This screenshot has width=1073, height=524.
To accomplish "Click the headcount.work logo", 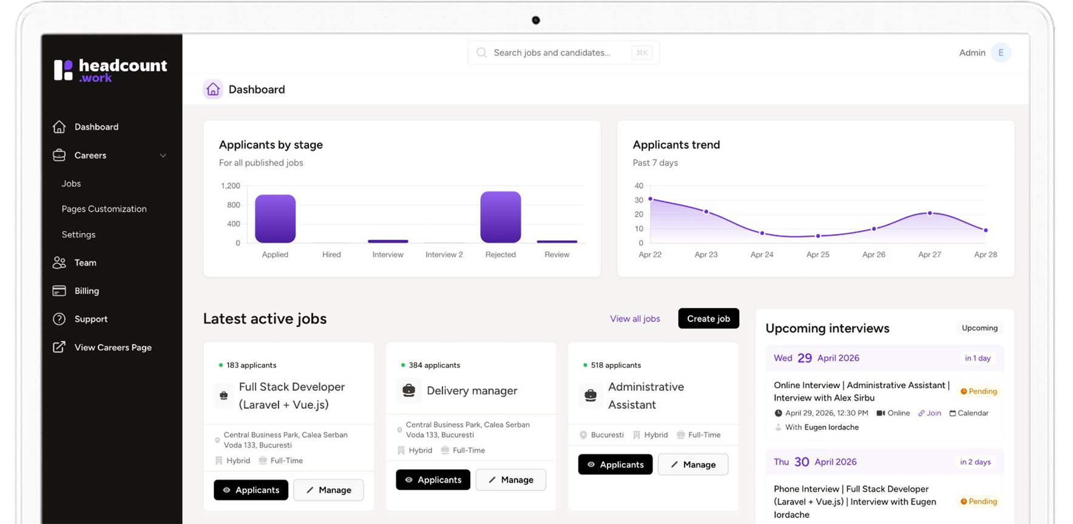I will coord(110,70).
